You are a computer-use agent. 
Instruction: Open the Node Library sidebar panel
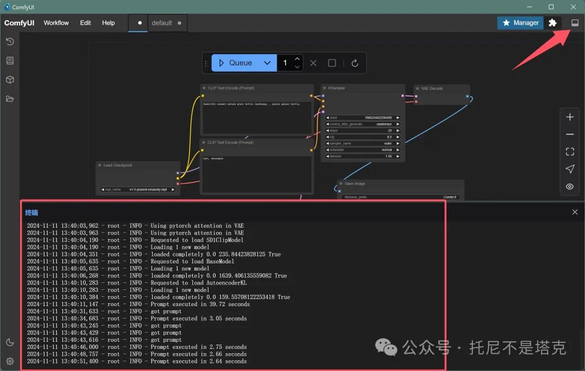(10, 61)
